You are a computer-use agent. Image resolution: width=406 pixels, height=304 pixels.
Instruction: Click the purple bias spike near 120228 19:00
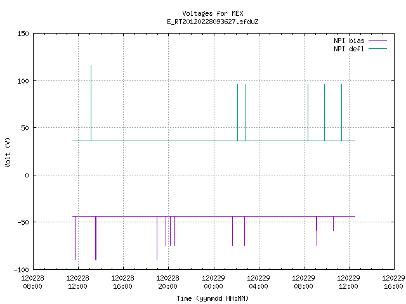coord(157,238)
